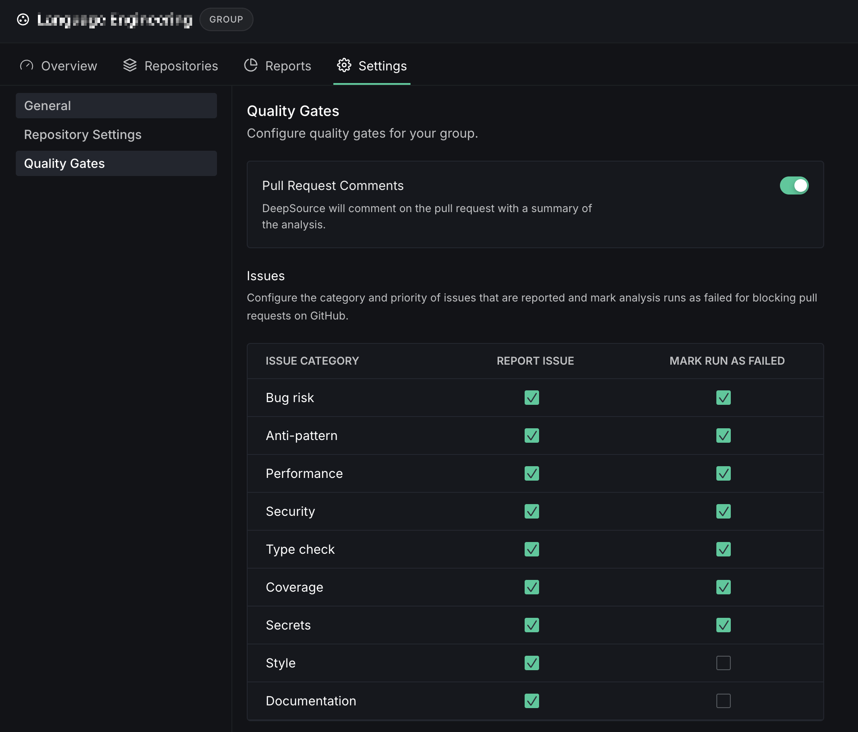The width and height of the screenshot is (858, 732).
Task: Click the Settings gear icon
Action: pos(344,65)
